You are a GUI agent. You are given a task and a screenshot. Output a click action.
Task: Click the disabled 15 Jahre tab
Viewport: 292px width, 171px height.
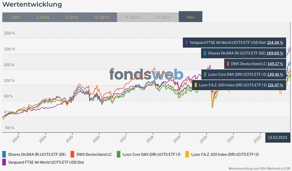[x=132, y=17]
